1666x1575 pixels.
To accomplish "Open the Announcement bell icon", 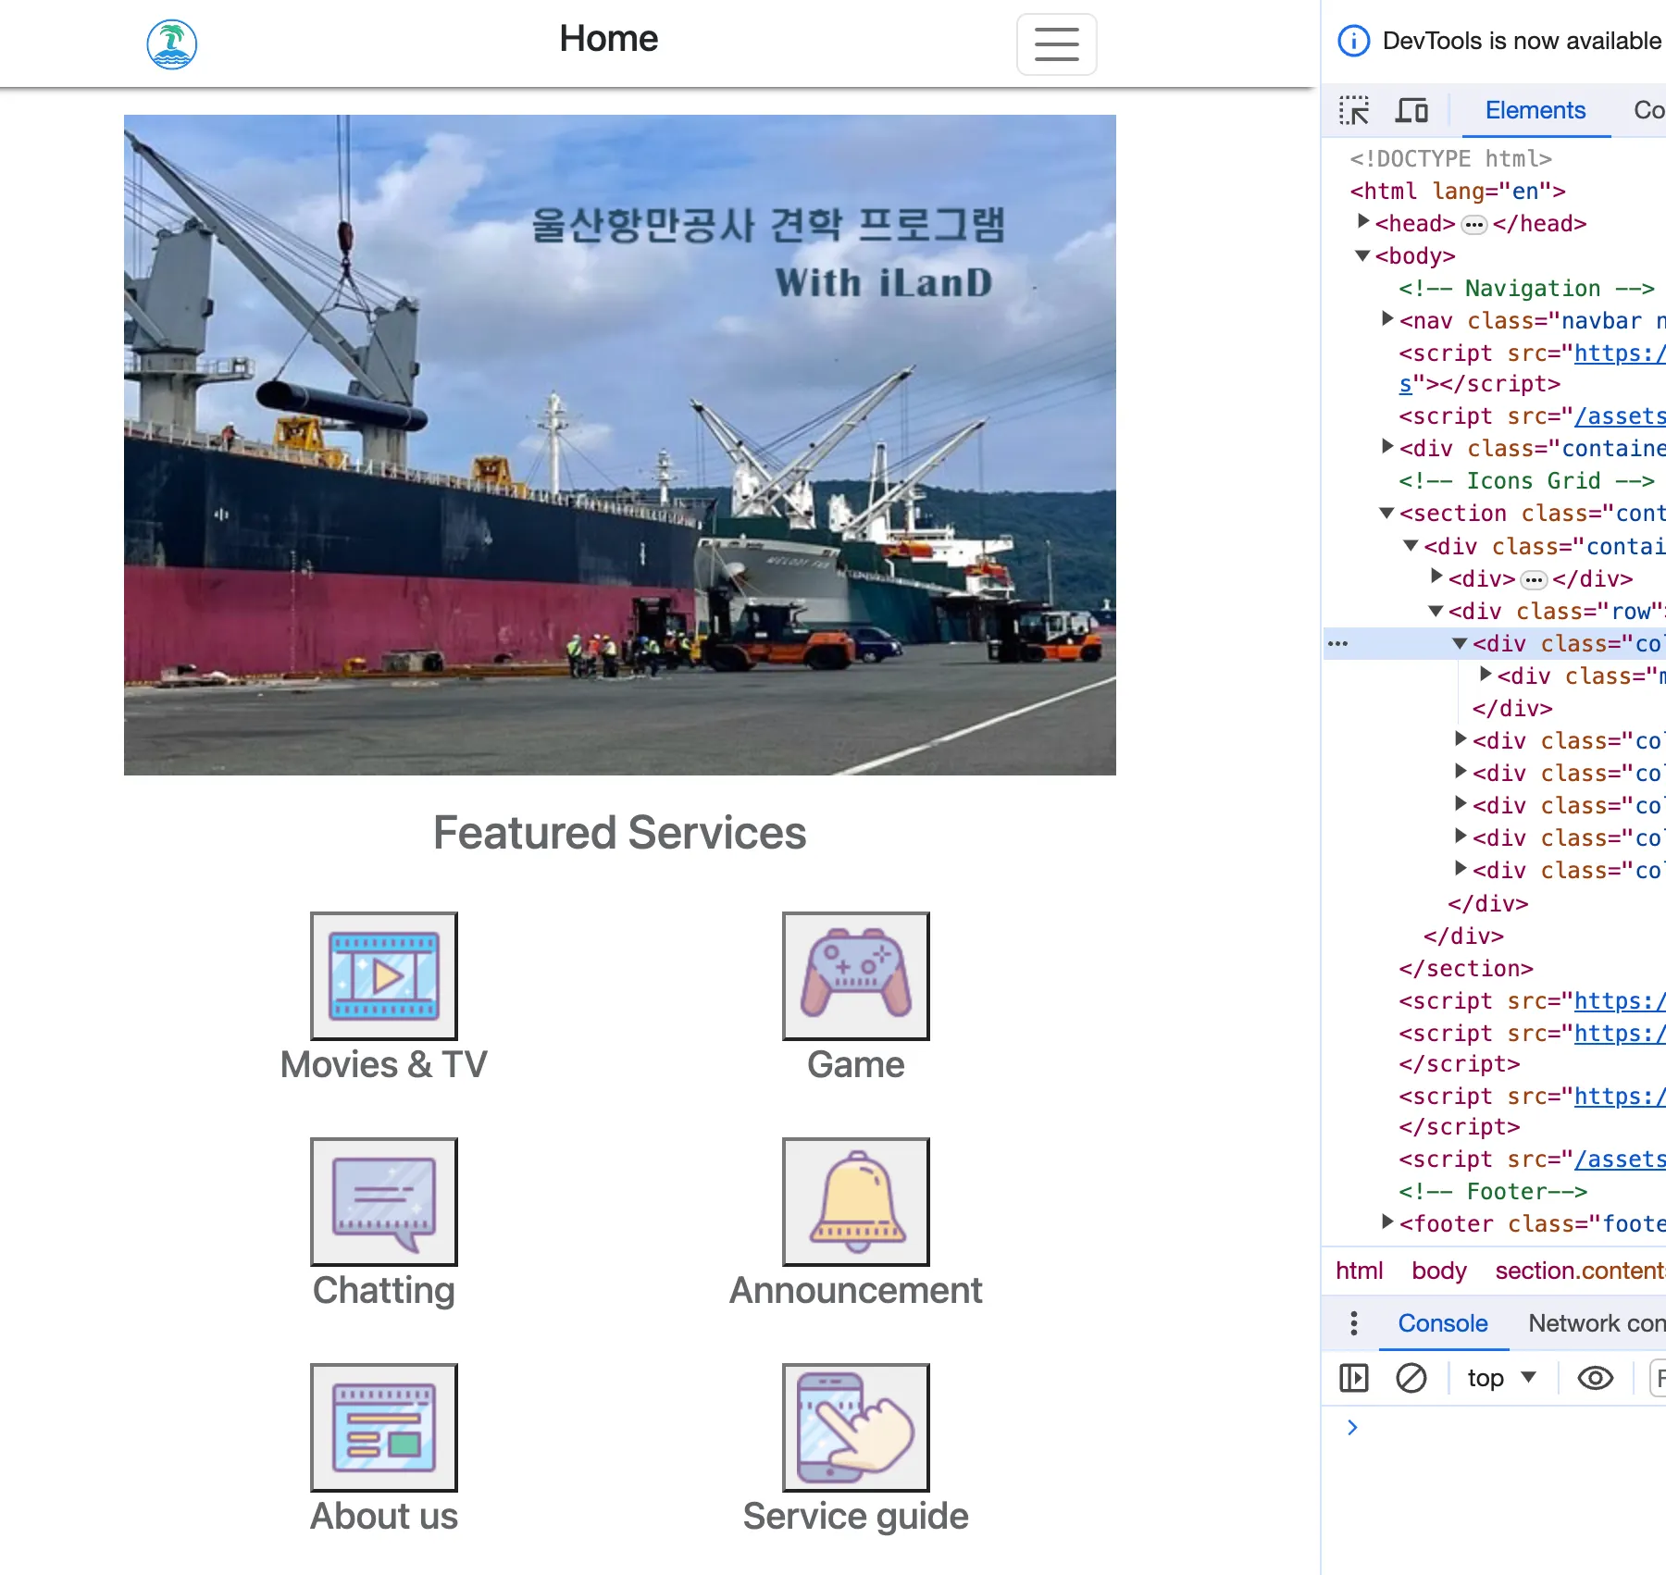I will tap(856, 1202).
